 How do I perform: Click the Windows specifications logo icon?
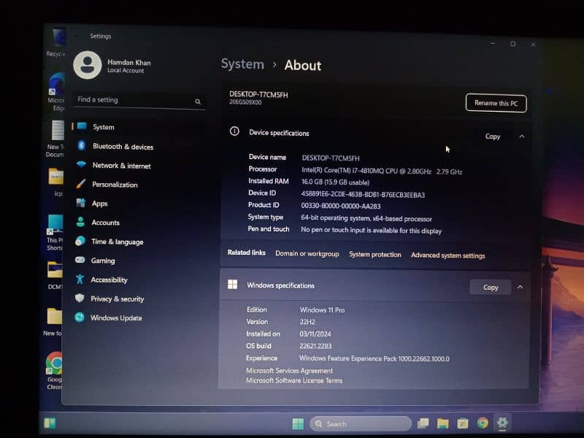pyautogui.click(x=232, y=285)
